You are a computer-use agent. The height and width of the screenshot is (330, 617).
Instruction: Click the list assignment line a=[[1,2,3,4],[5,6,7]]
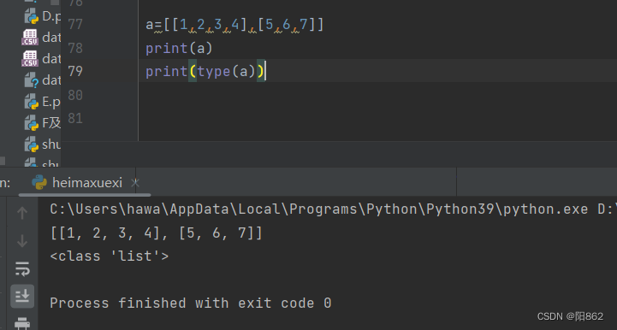pos(234,25)
